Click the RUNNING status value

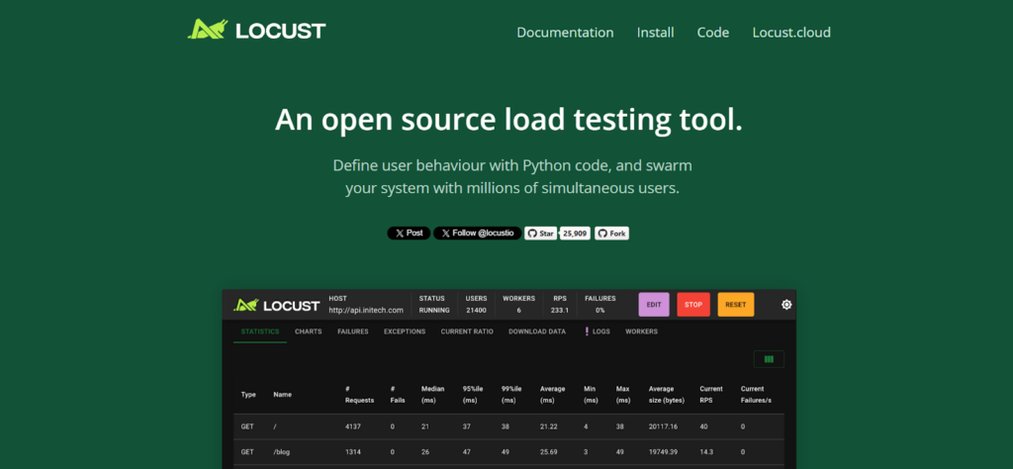[x=434, y=310]
